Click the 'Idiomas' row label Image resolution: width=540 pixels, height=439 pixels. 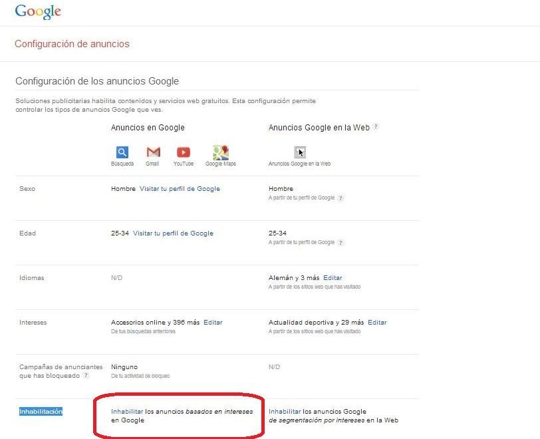[x=32, y=278]
